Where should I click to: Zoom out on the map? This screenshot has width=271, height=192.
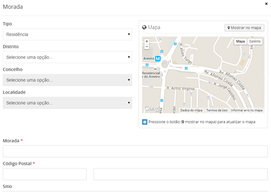(x=146, y=47)
